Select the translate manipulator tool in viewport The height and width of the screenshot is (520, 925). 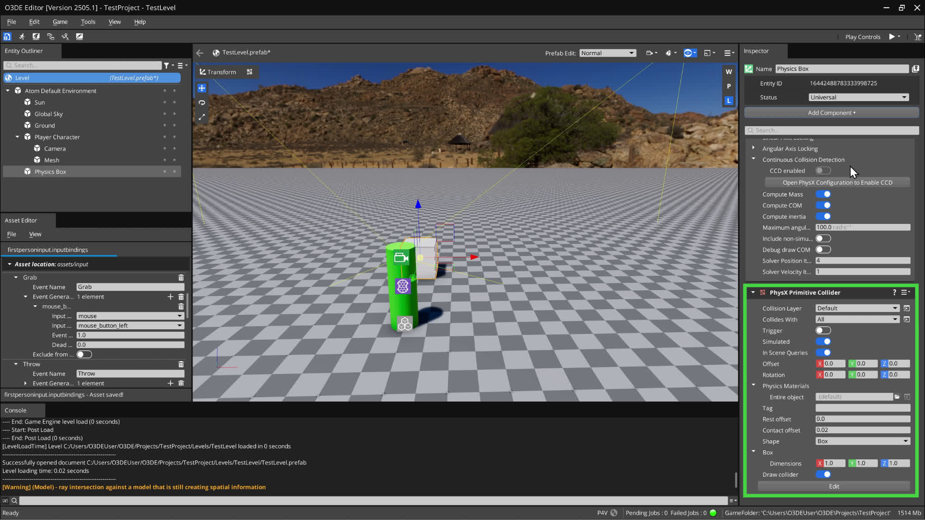202,88
